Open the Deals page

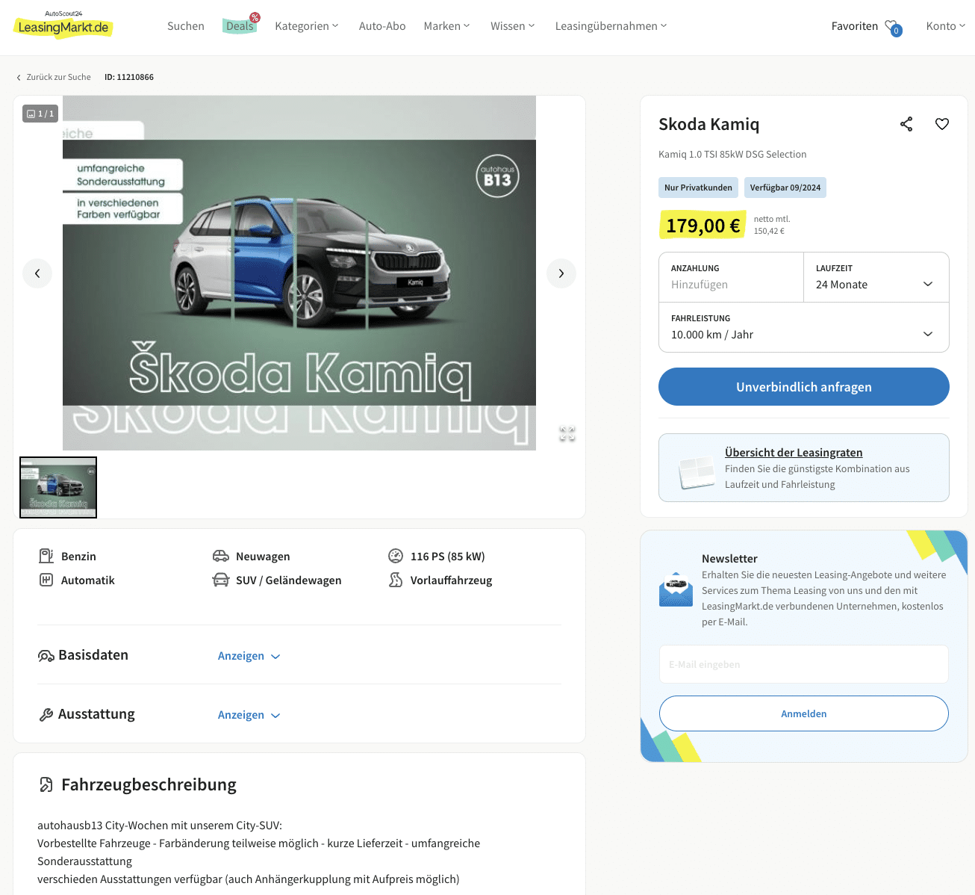coord(240,26)
